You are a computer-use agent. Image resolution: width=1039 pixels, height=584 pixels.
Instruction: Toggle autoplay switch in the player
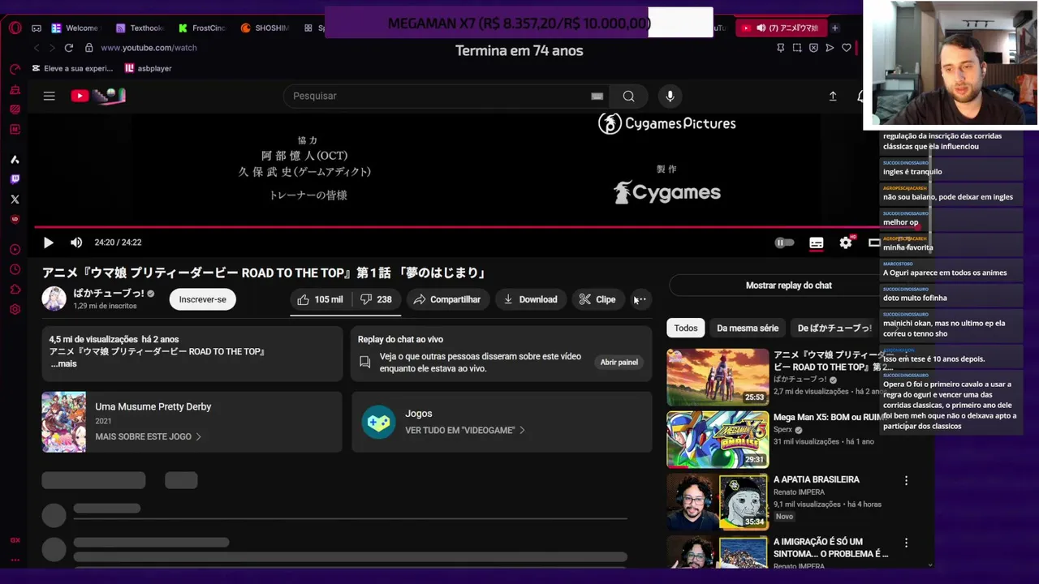[784, 243]
